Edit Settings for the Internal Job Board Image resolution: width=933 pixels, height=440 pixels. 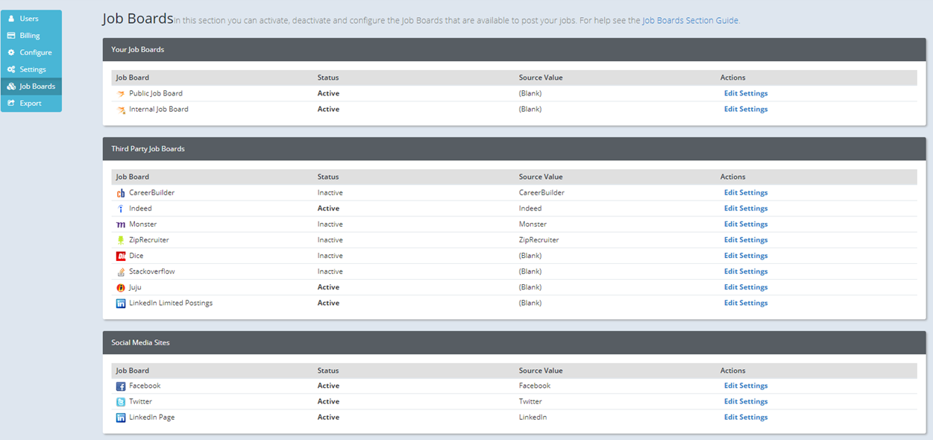(745, 109)
